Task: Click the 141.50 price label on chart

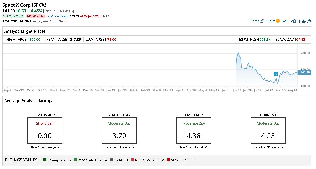Action: pos(304,72)
